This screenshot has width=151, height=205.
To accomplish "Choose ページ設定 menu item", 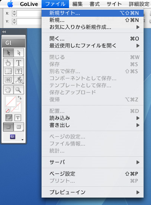I will click(92, 174).
